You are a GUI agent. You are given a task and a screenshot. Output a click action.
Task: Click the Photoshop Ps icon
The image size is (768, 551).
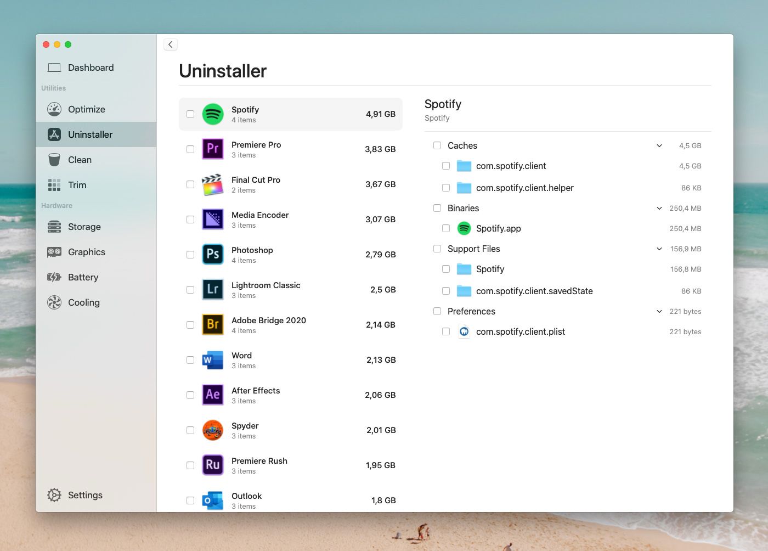[x=213, y=255]
